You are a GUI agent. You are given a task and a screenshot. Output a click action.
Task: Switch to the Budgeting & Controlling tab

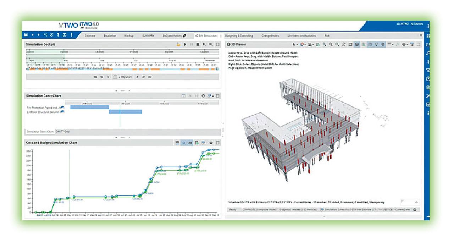pos(239,36)
